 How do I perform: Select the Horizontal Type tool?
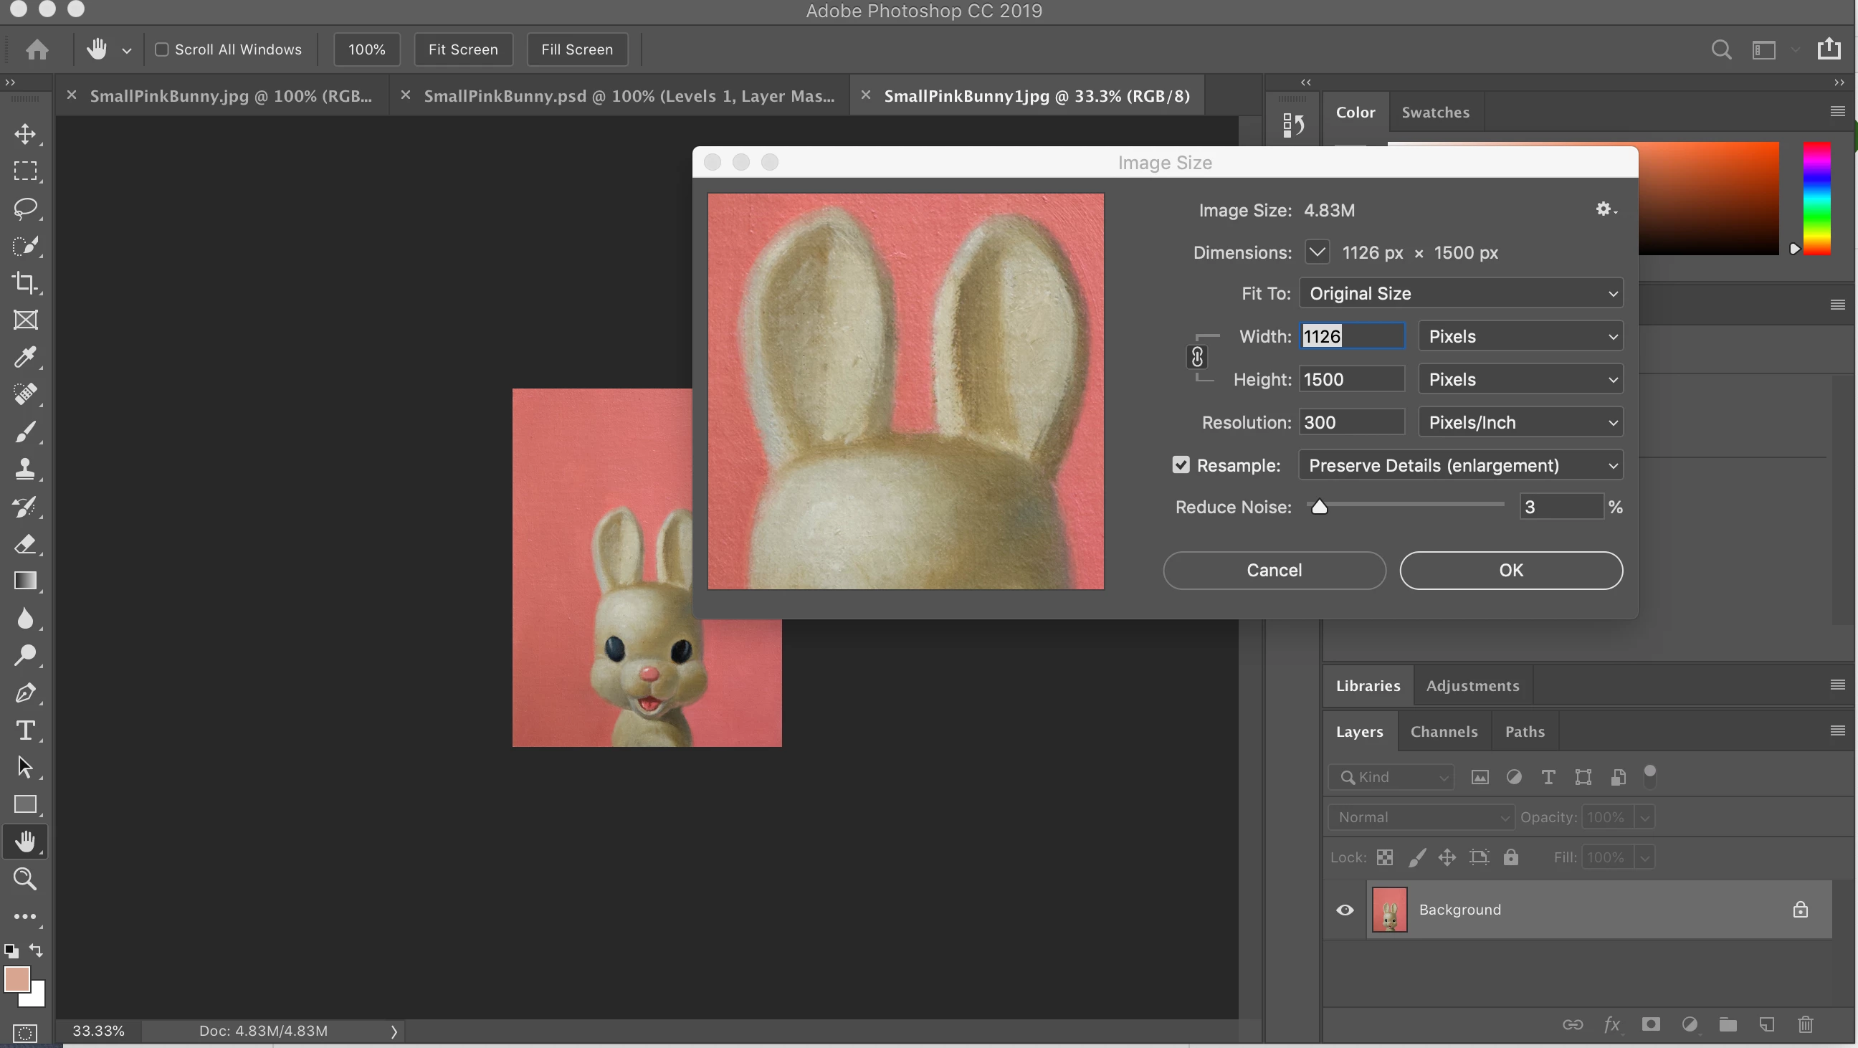click(26, 730)
